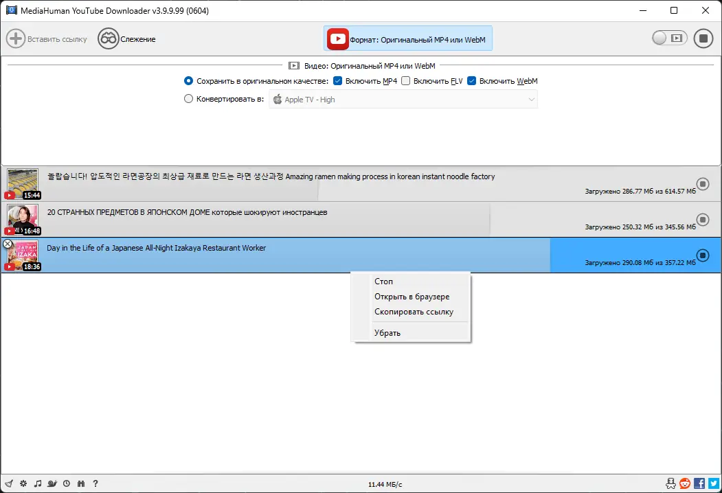722x493 pixels.
Task: Open the Twitter icon link
Action: [714, 483]
